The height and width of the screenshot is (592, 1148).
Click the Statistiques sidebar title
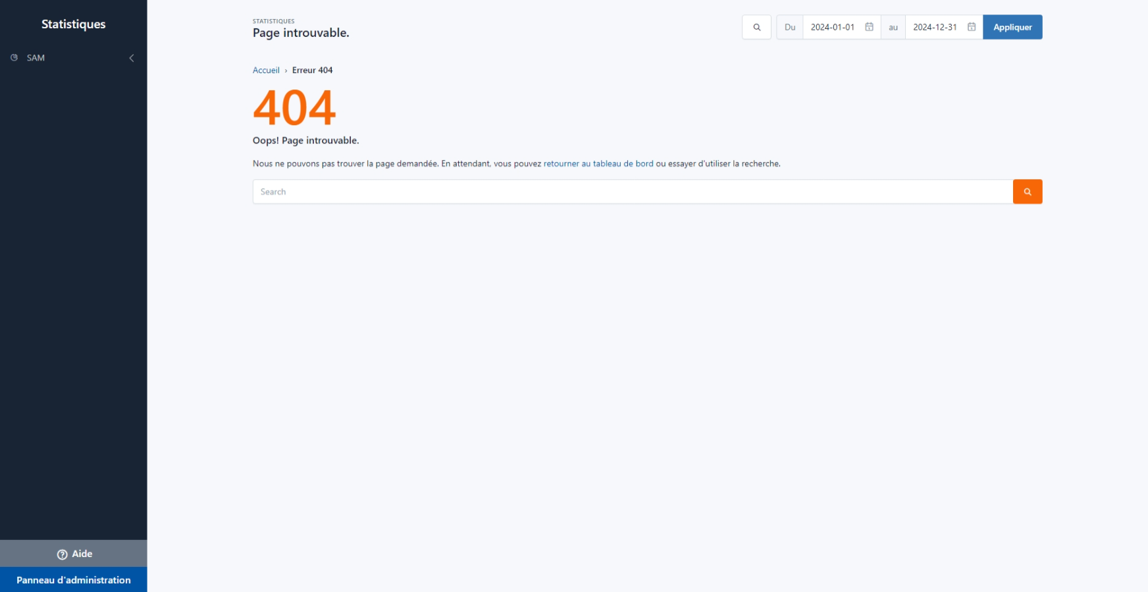(x=74, y=24)
